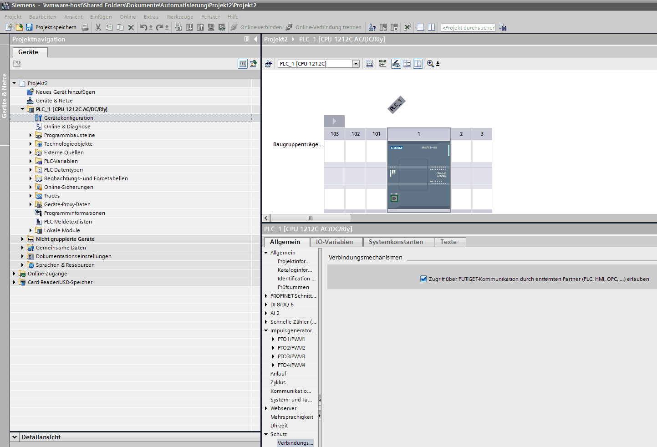Click the paste icon in toolbar
Viewport: 657px width, 447px height.
[120, 27]
